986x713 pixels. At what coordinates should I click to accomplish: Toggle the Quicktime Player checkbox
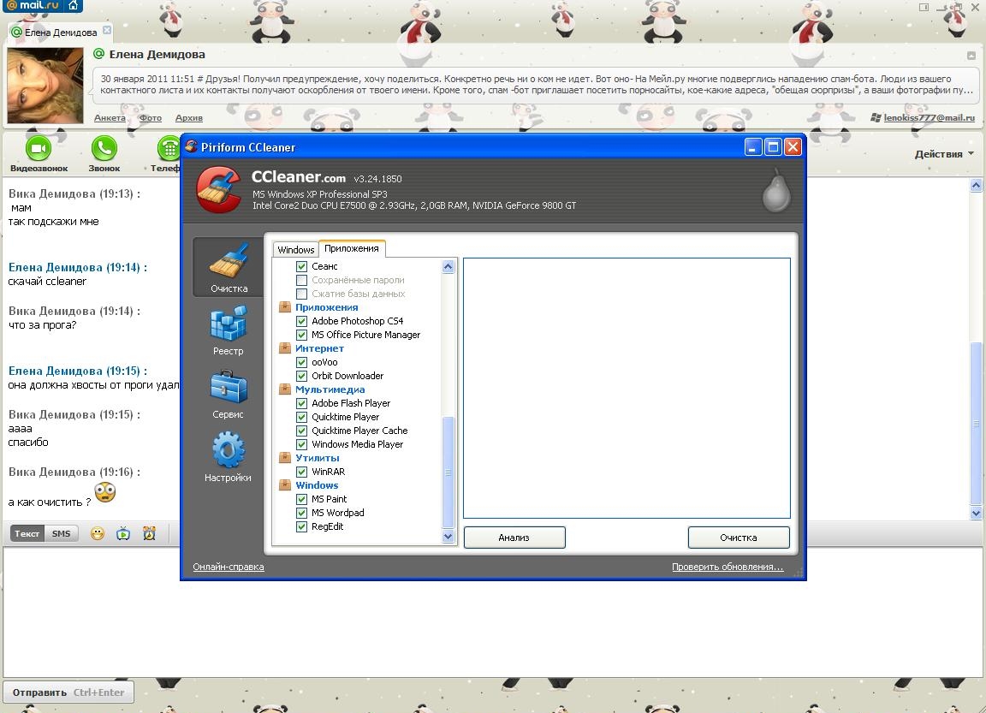302,418
